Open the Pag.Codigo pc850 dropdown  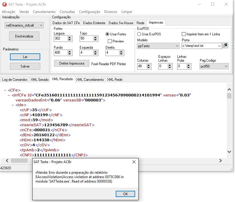point(226,66)
